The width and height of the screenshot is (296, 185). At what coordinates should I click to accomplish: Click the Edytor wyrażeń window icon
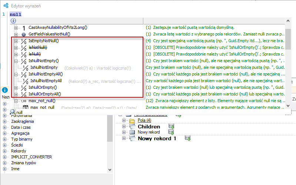click(x=6, y=6)
